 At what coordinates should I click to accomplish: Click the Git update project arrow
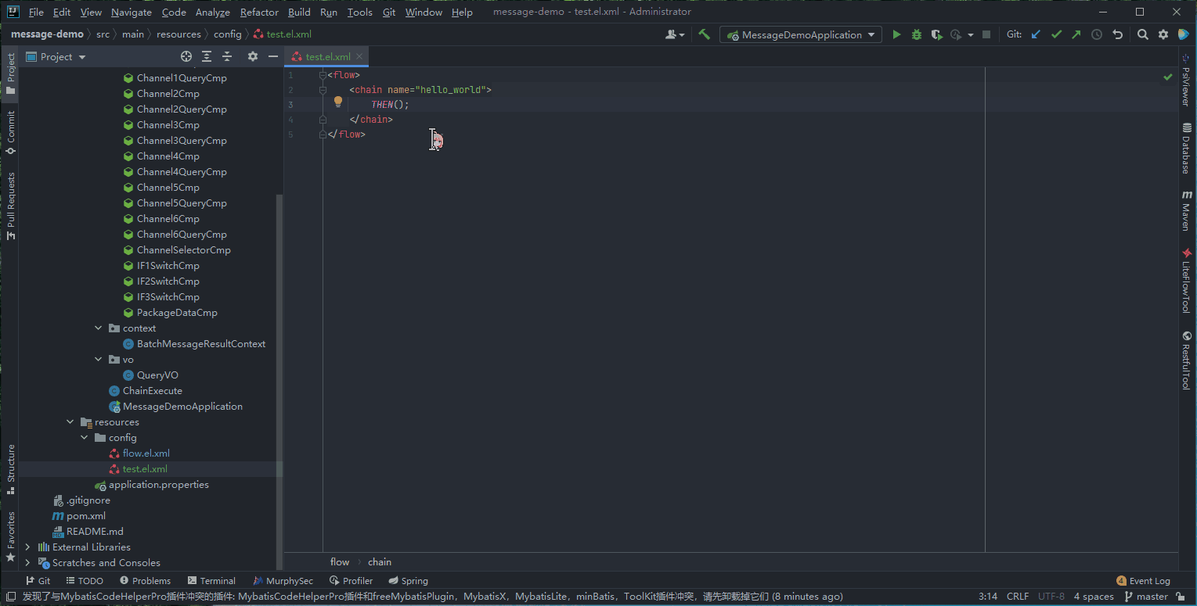tap(1036, 34)
